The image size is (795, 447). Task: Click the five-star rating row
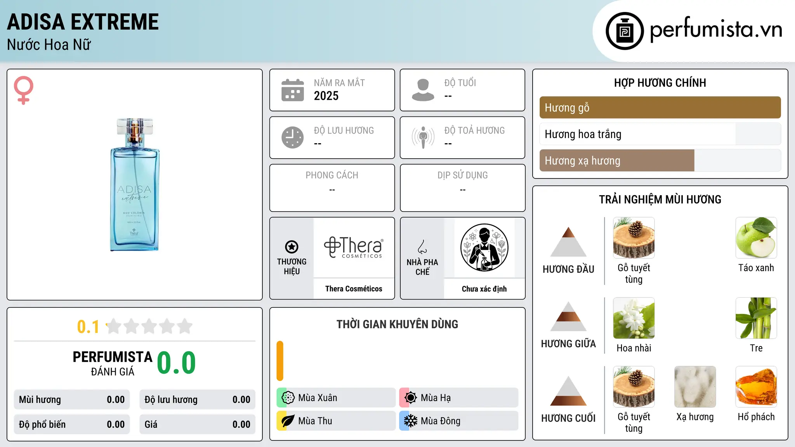(149, 326)
